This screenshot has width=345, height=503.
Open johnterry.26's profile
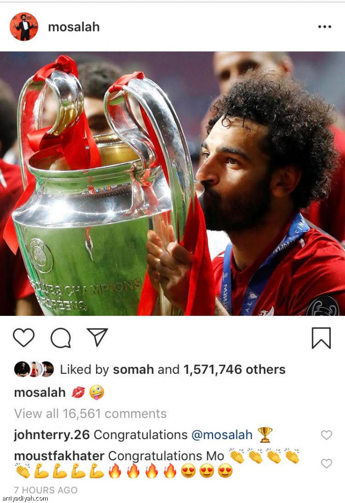[52, 435]
